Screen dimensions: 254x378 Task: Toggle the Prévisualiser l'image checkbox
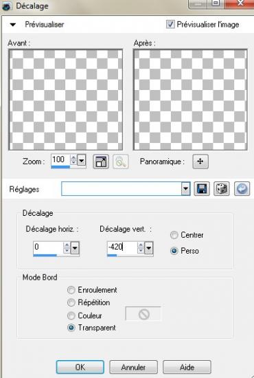170,24
